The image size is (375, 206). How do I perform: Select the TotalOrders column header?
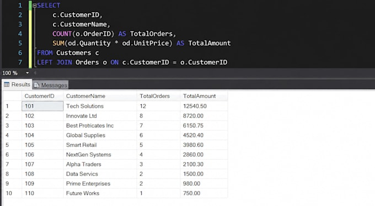[x=158, y=96]
